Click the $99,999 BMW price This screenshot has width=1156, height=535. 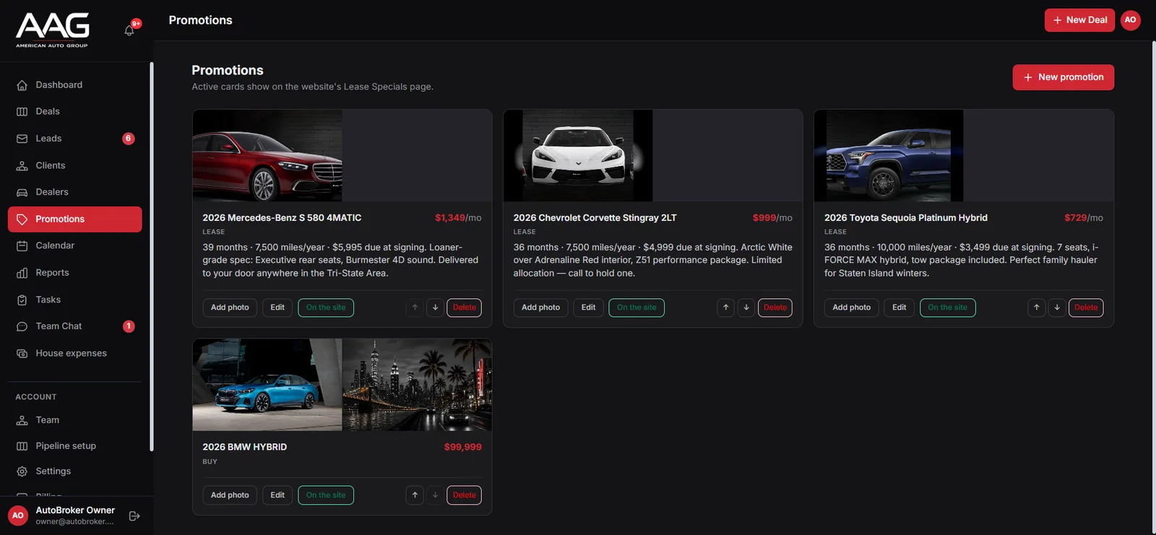(463, 447)
